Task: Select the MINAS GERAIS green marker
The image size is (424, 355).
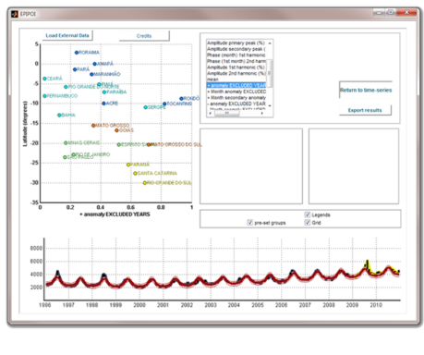Action: coord(66,142)
